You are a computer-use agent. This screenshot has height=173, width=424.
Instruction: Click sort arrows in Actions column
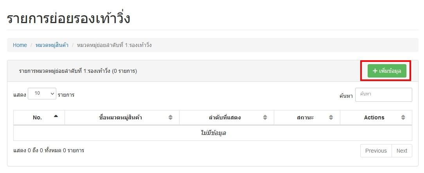tap(403, 117)
